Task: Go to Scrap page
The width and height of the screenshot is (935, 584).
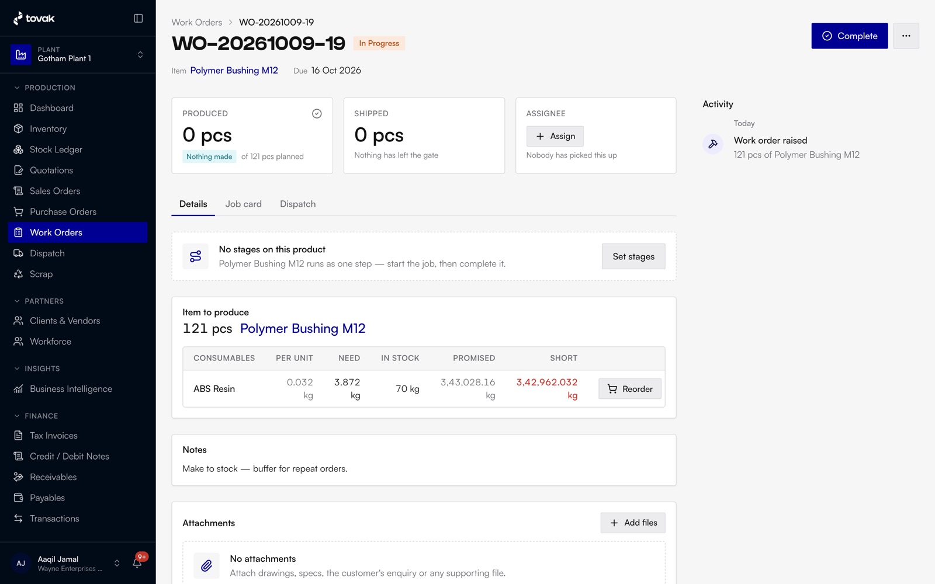Action: [78, 274]
